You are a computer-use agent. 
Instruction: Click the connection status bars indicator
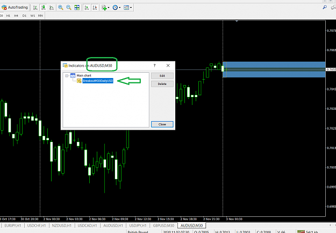click(x=301, y=231)
